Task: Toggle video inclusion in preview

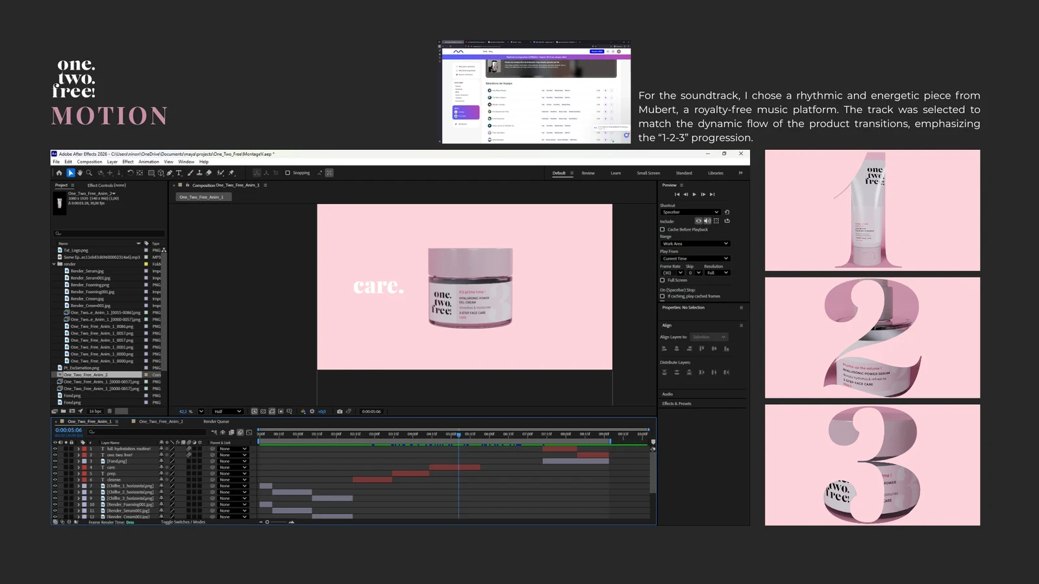Action: click(x=699, y=221)
